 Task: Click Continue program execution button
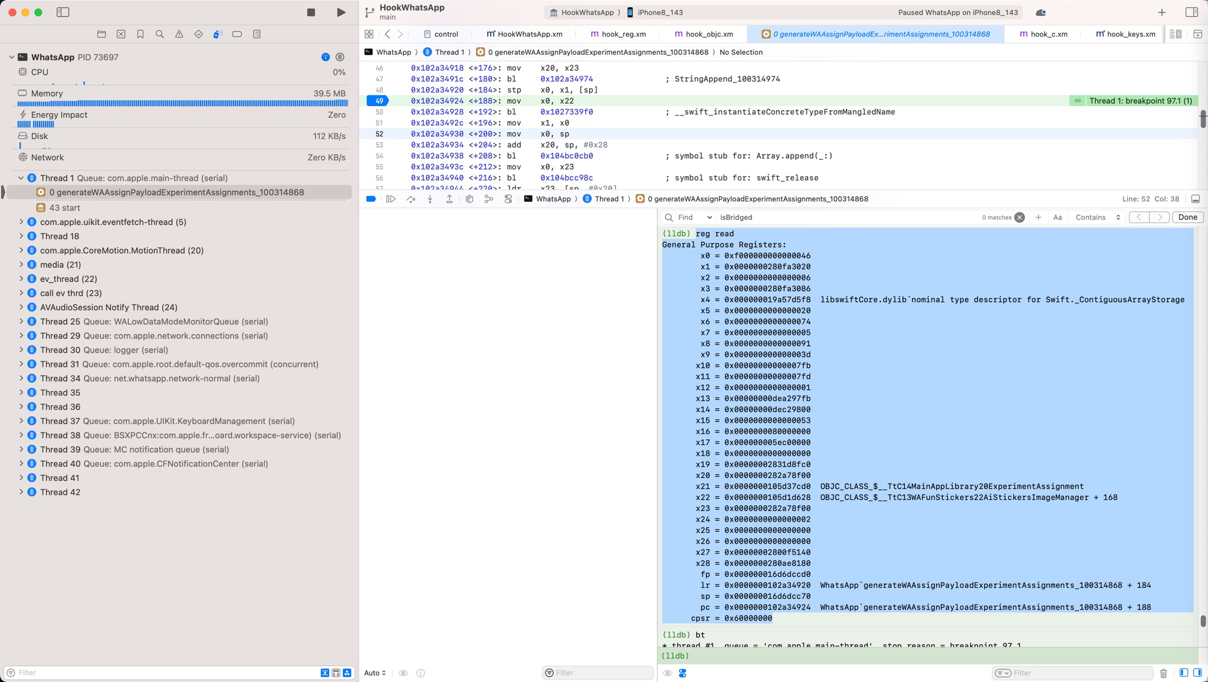[x=390, y=199]
